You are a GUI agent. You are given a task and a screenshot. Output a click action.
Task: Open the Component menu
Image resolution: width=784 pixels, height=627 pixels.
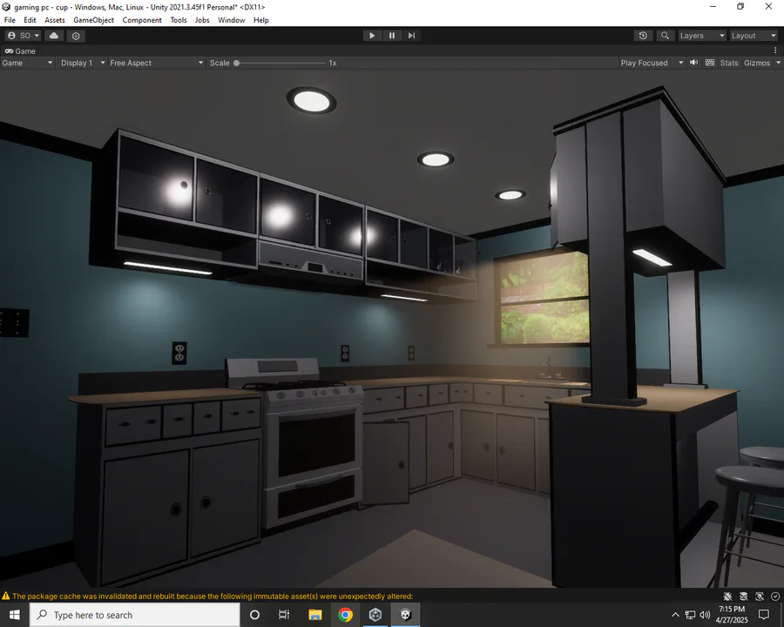coord(142,20)
